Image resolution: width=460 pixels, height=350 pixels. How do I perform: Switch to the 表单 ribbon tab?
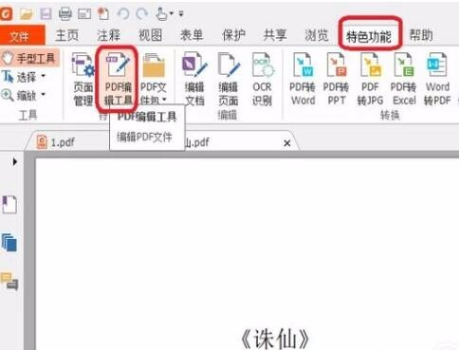[192, 35]
